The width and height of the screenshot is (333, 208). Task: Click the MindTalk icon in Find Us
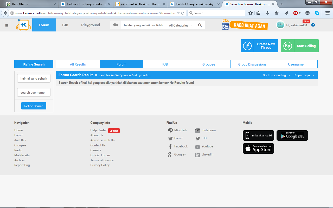click(170, 130)
